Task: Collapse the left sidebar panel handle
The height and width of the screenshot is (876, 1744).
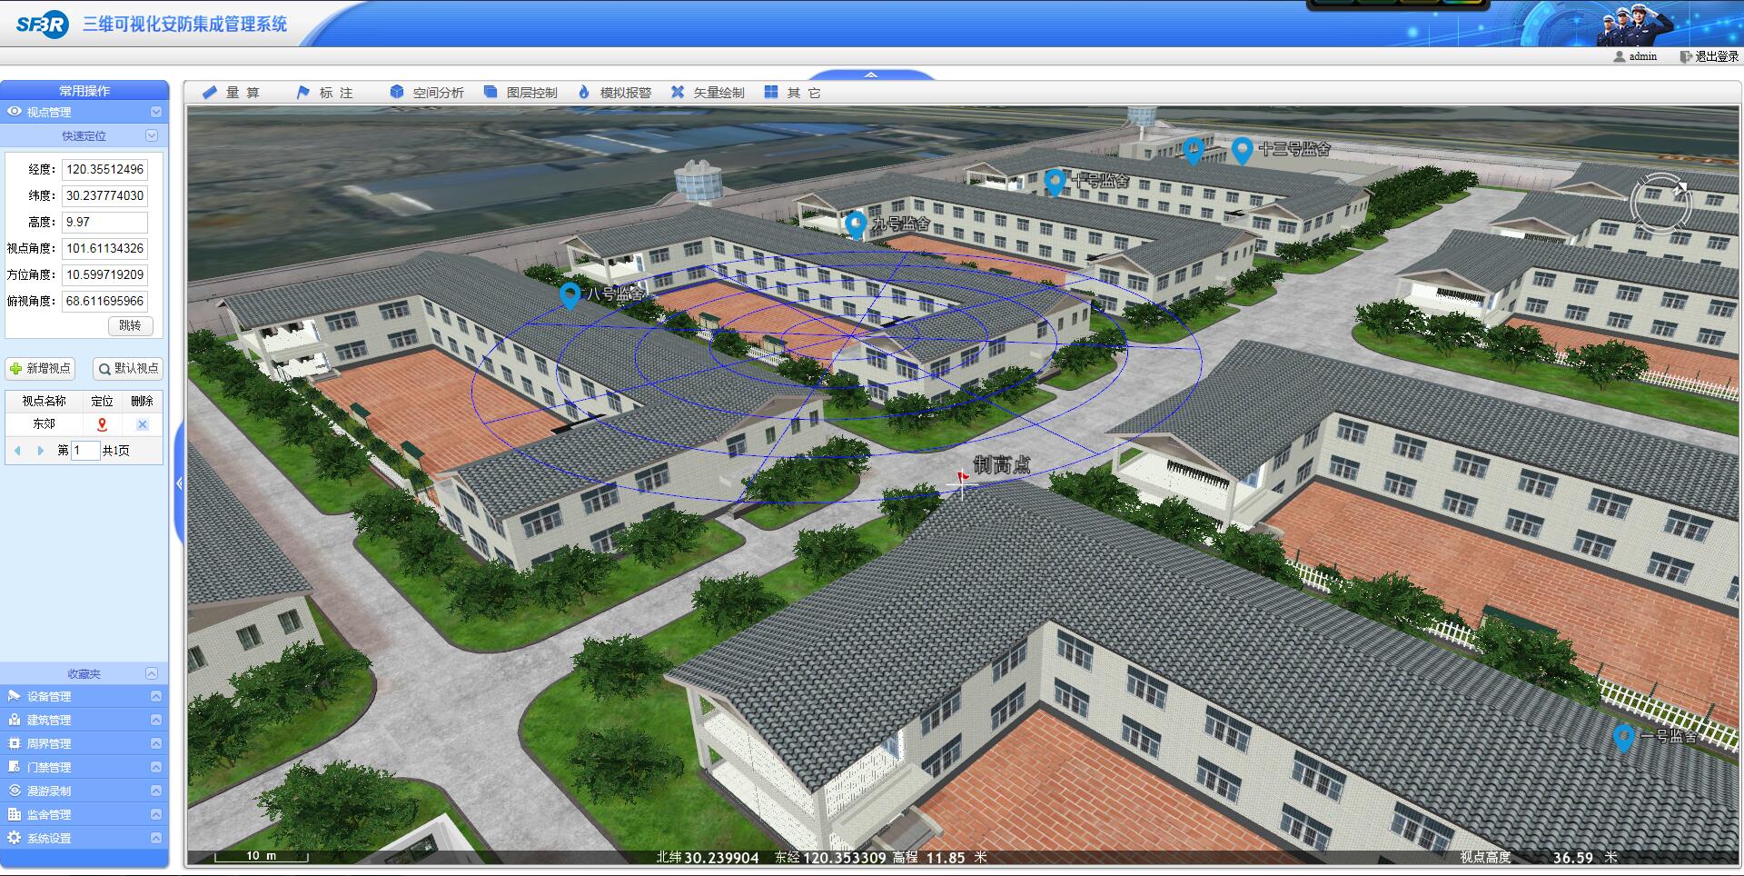Action: tap(179, 483)
